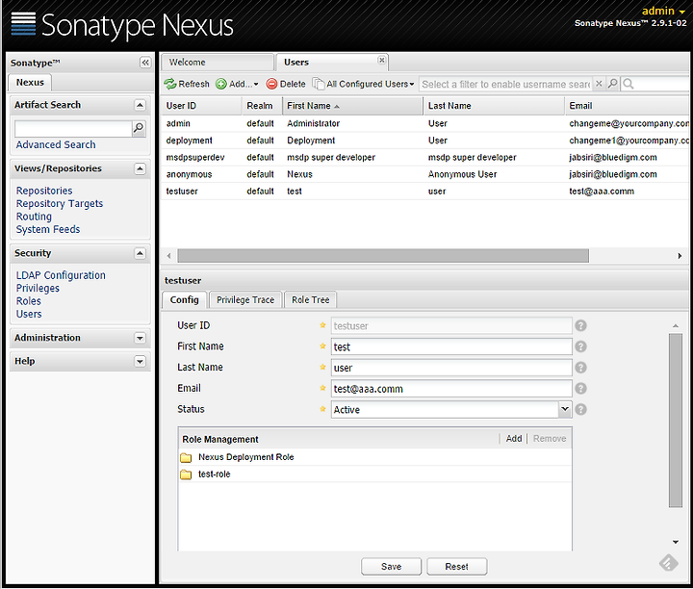Click the down arrow of config scrollbar
The image size is (693, 589).
pos(676,542)
